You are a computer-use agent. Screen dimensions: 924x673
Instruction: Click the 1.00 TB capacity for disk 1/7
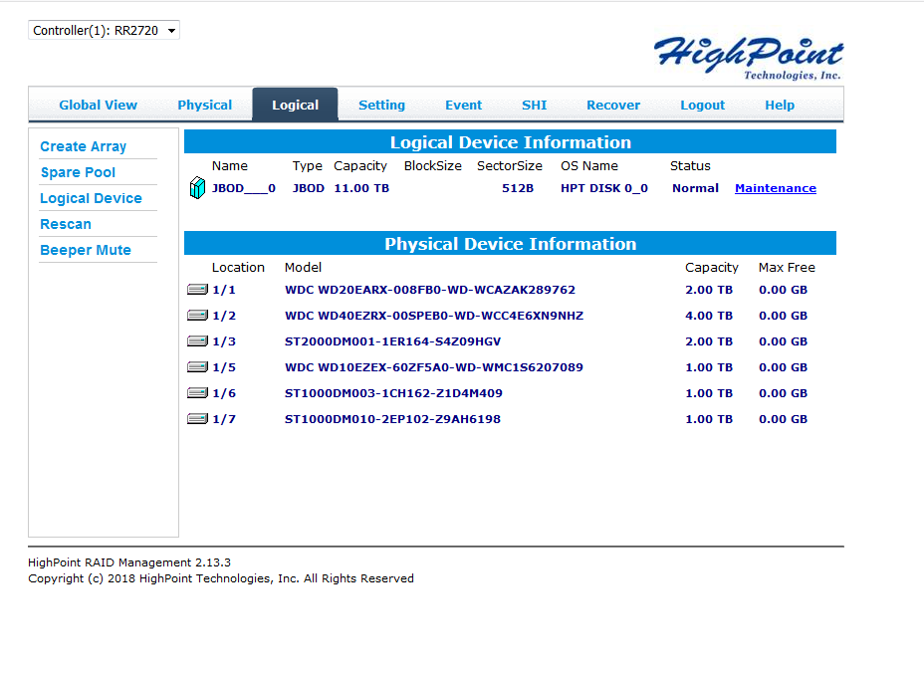(709, 419)
